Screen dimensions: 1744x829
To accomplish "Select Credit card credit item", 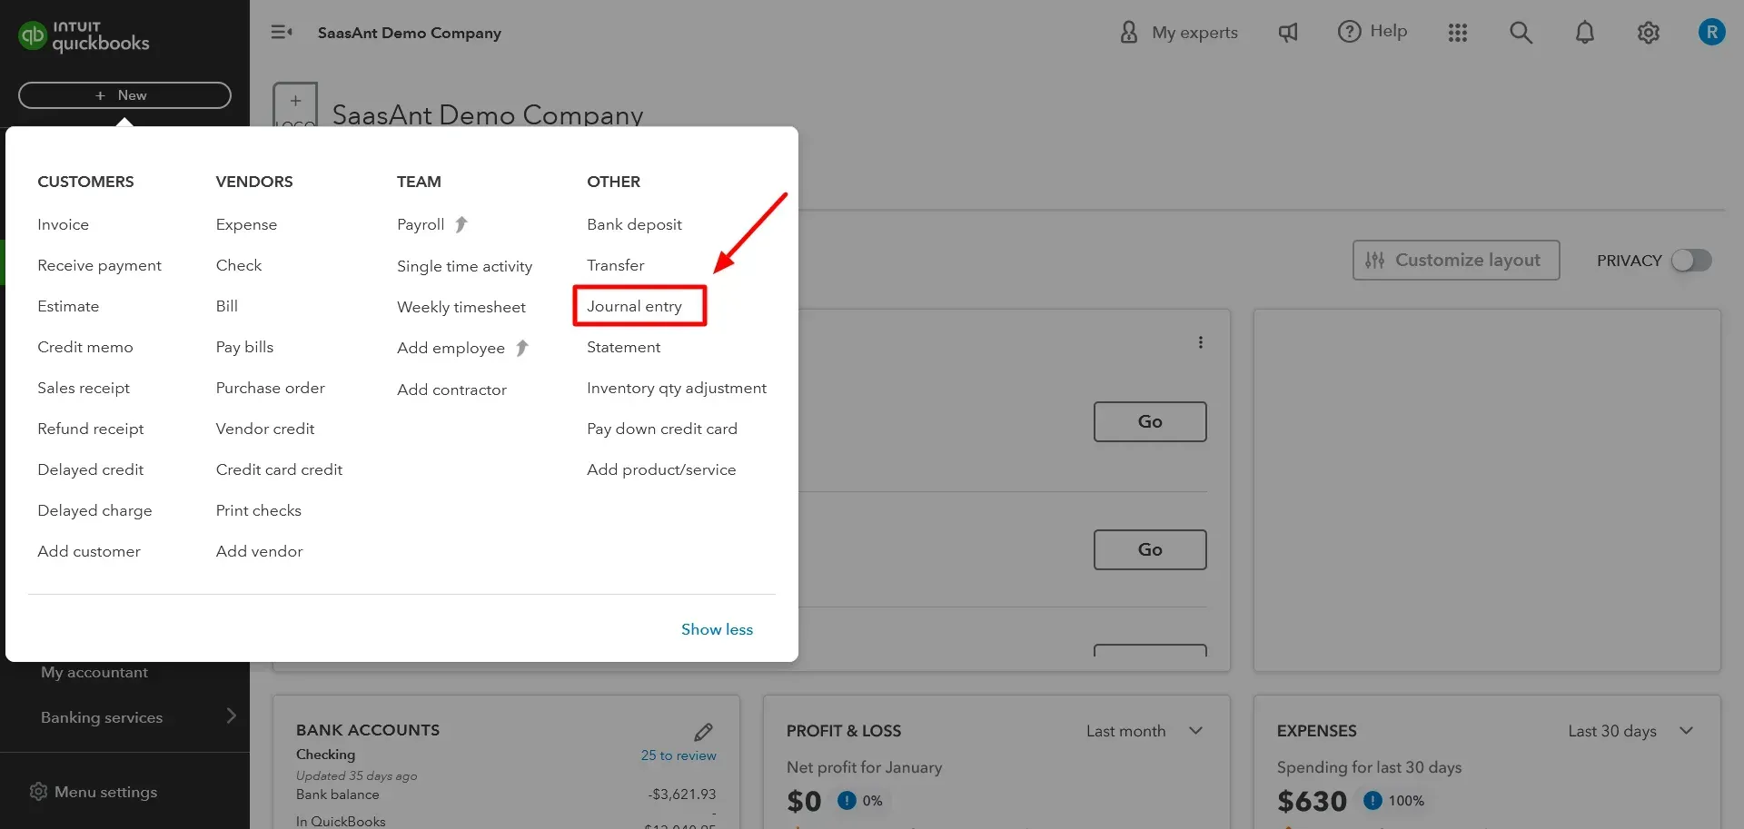I will click(279, 469).
